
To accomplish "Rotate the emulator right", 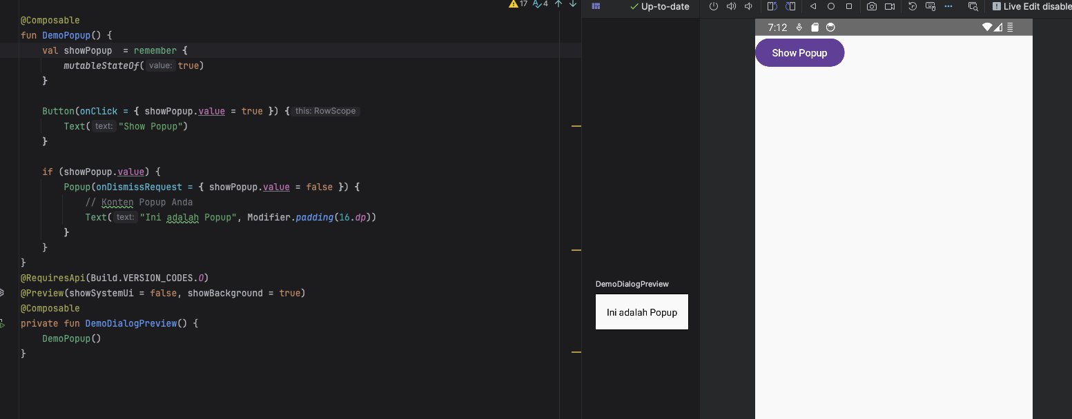I will coord(790,6).
